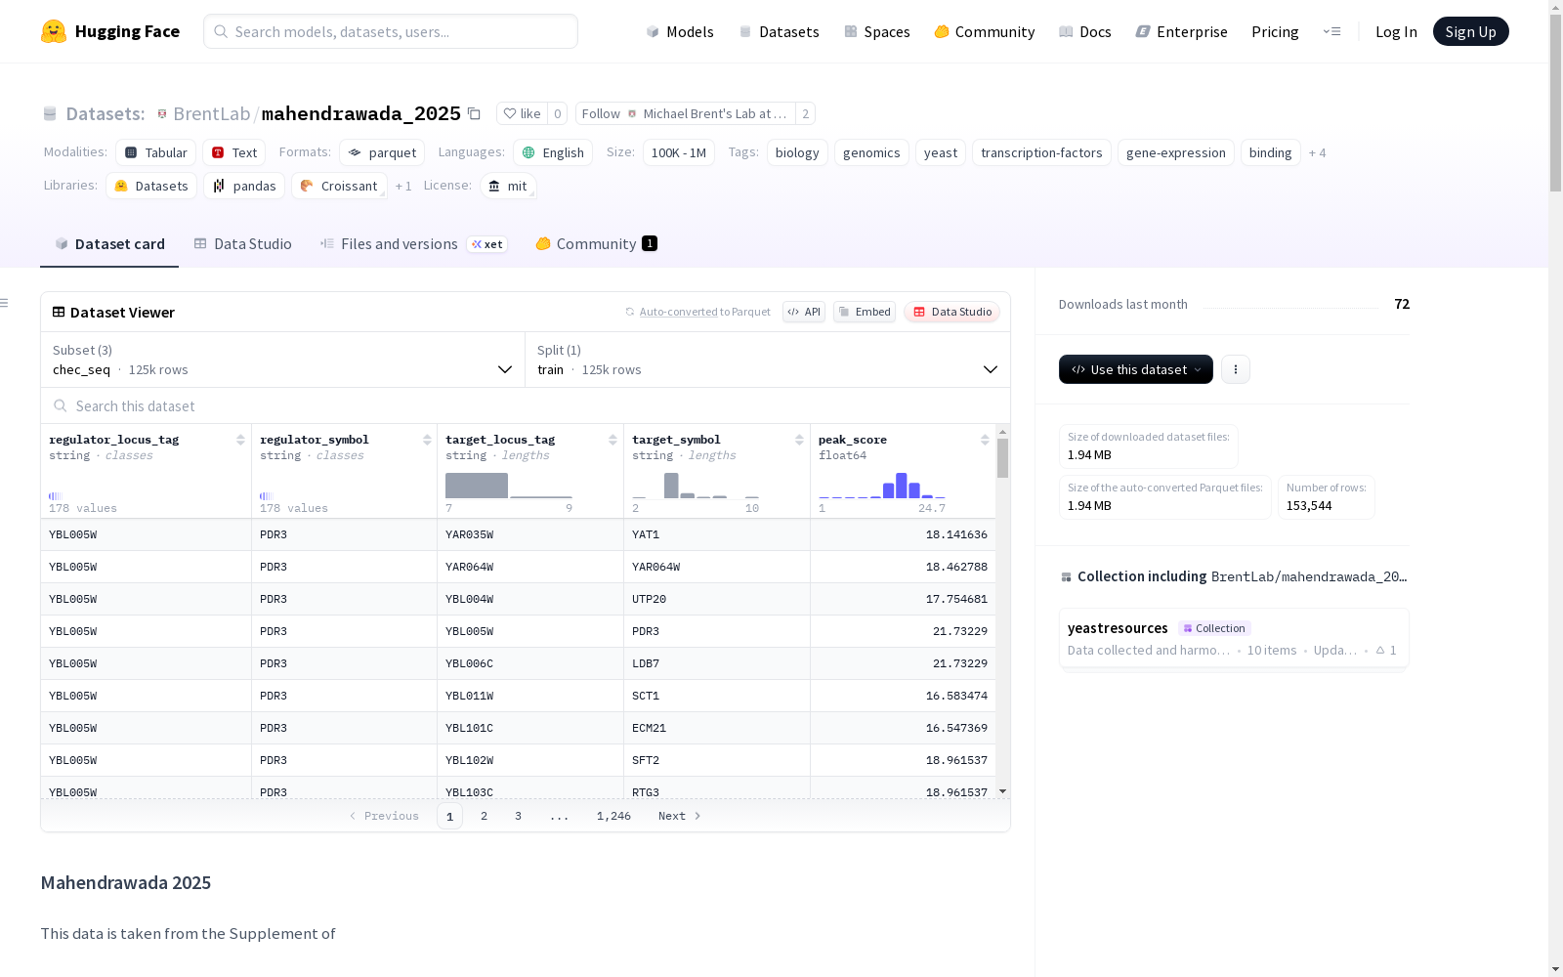Open Enterprise in top navigation
Viewport: 1563px width, 977px height.
click(1182, 31)
